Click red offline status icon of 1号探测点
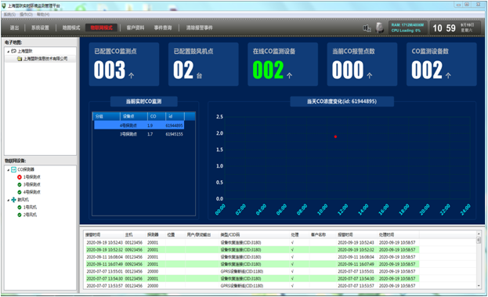Screen dimensions: 488x297 coord(20,177)
